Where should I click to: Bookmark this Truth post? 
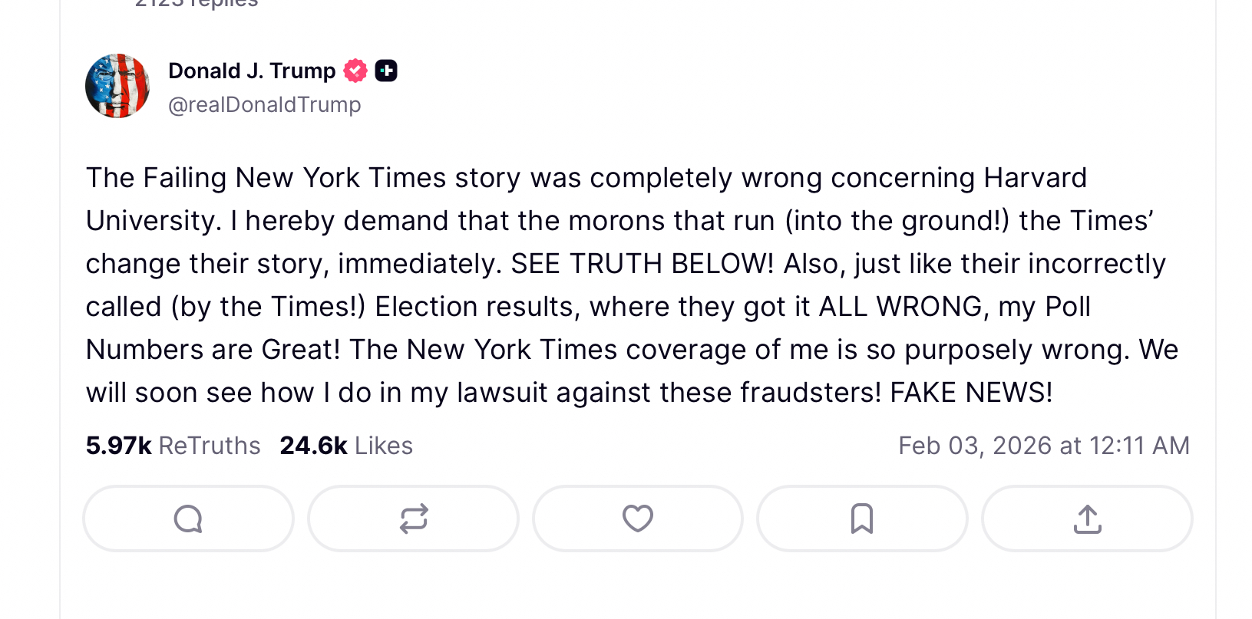pyautogui.click(x=862, y=519)
